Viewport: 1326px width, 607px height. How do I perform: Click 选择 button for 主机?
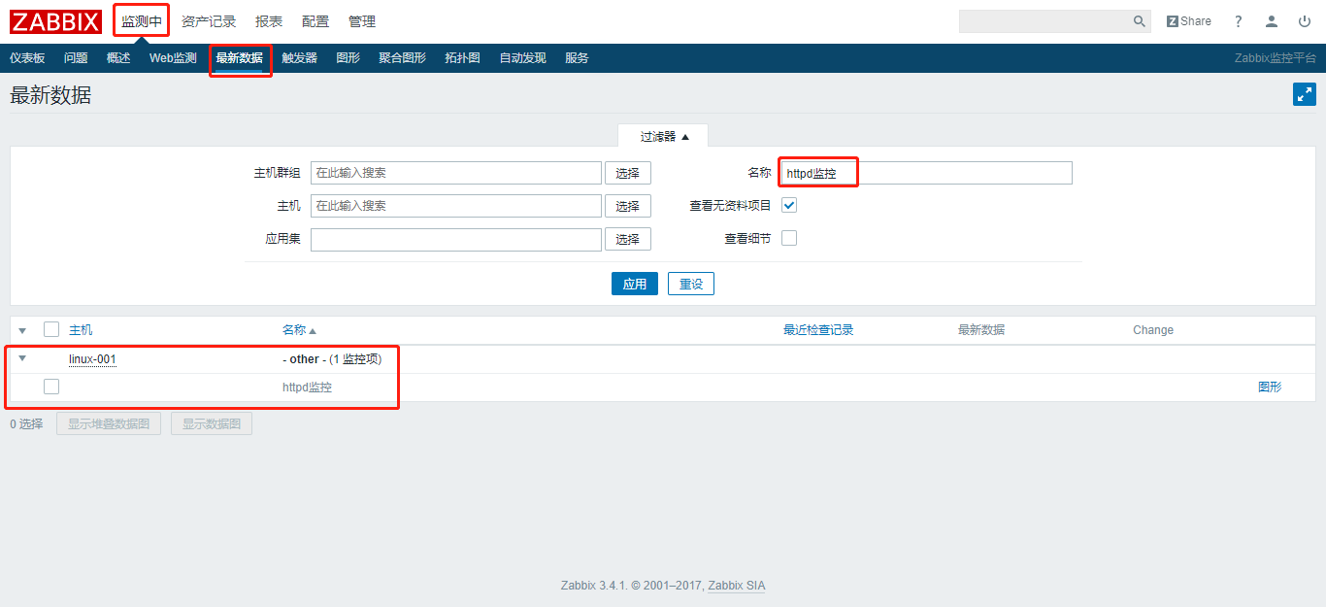click(628, 206)
